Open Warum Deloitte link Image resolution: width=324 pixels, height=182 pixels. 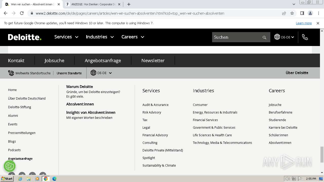[79, 87]
